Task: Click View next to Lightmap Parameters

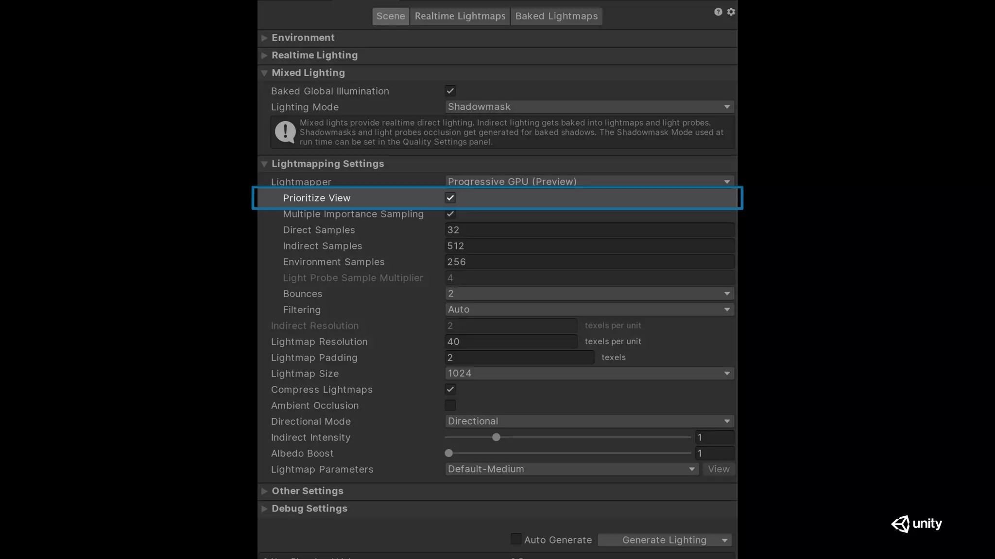Action: (x=719, y=469)
